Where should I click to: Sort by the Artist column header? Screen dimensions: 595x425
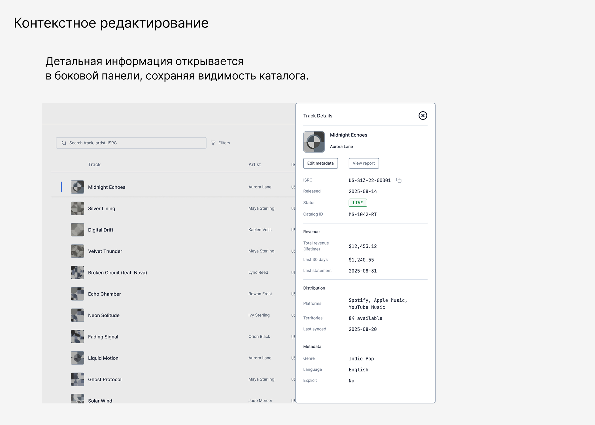[254, 164]
